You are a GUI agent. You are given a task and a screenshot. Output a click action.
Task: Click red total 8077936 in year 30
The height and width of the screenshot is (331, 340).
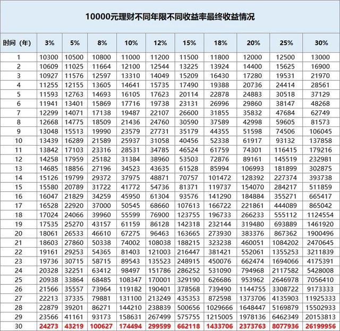click(285, 326)
